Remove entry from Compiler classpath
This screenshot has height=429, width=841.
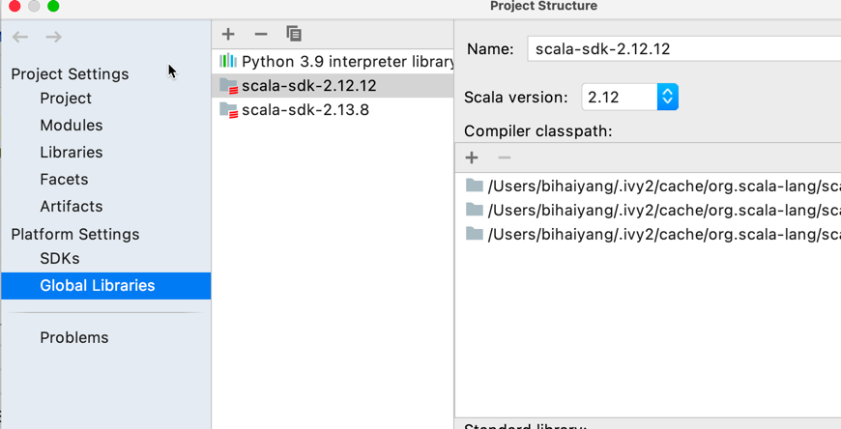(505, 157)
